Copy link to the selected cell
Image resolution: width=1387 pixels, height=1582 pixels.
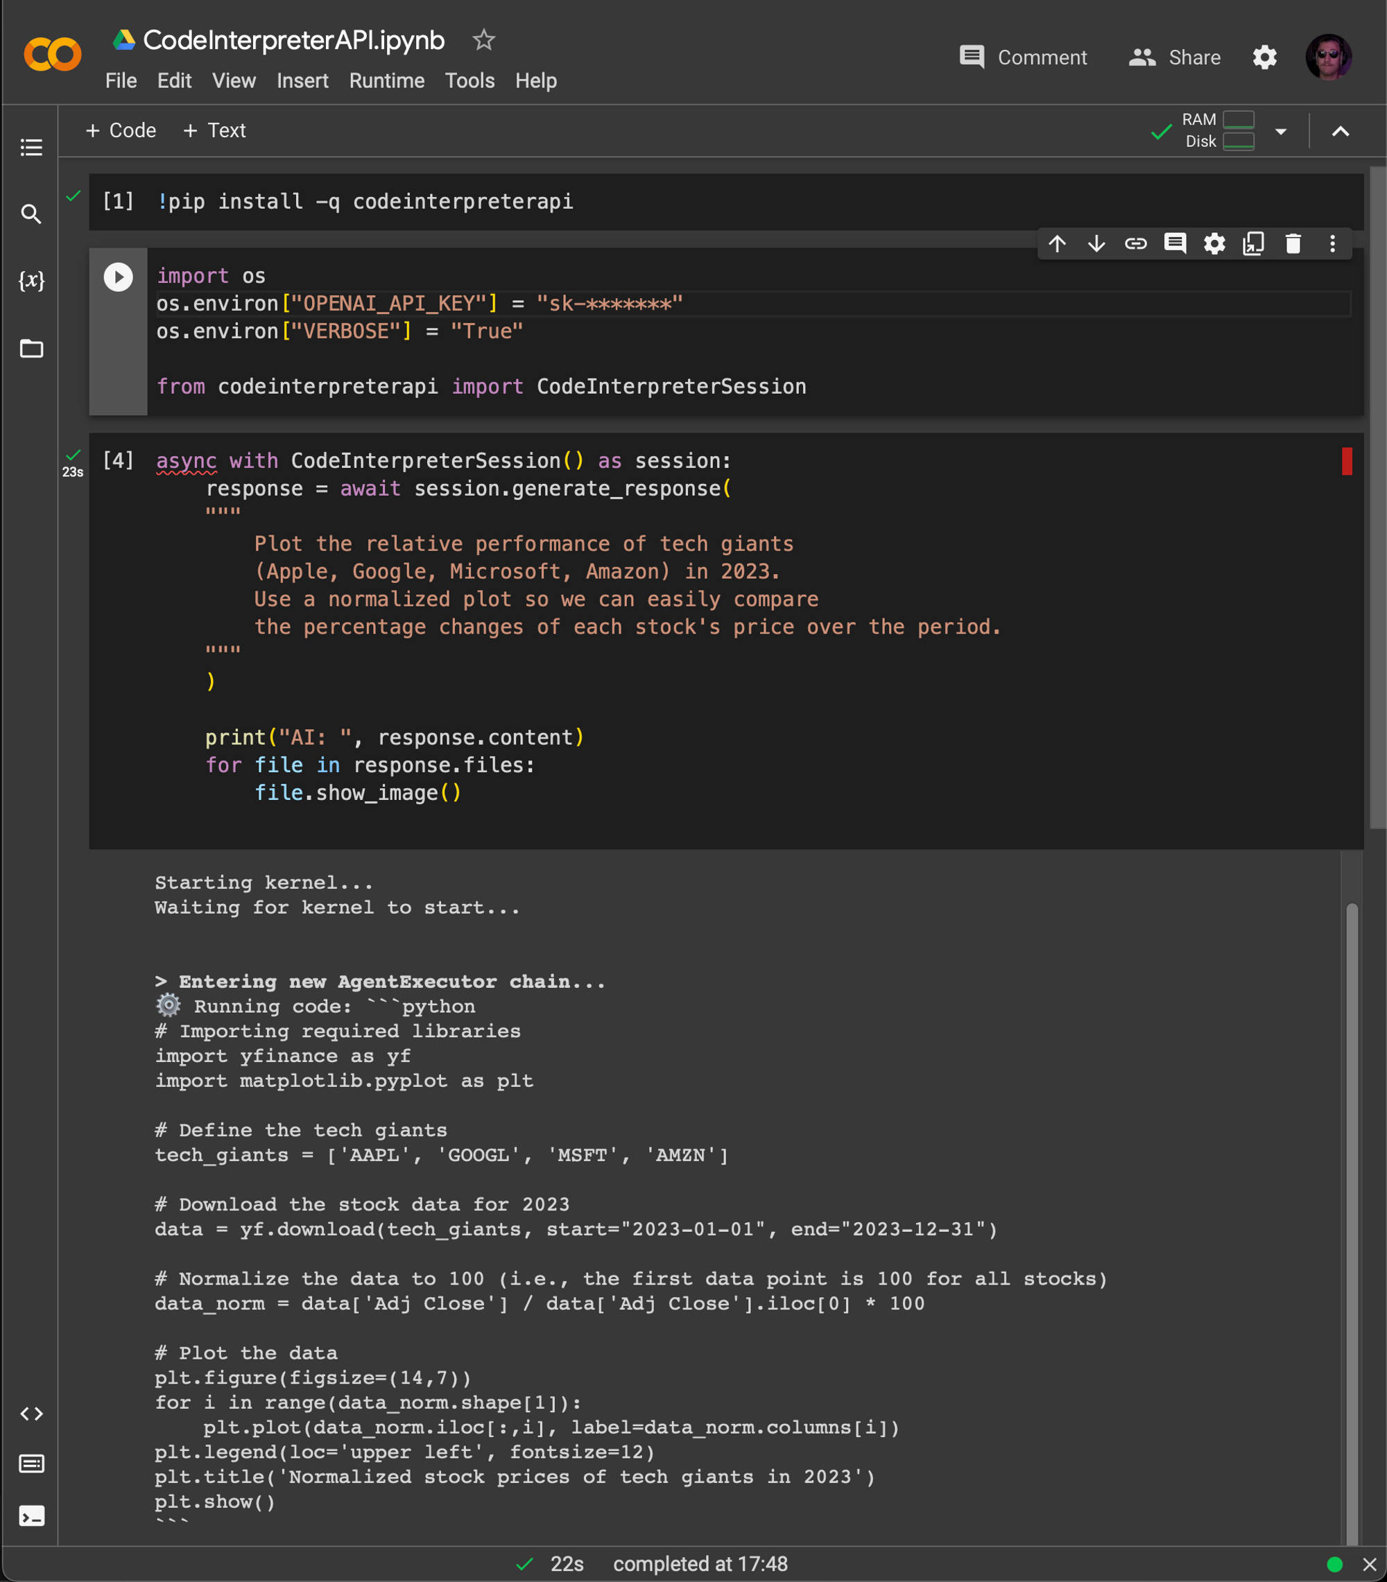click(1135, 245)
